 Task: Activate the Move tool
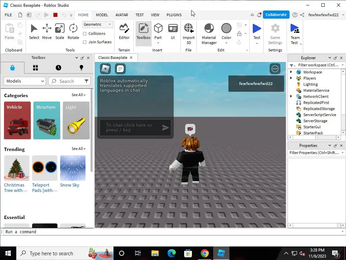pyautogui.click(x=47, y=31)
